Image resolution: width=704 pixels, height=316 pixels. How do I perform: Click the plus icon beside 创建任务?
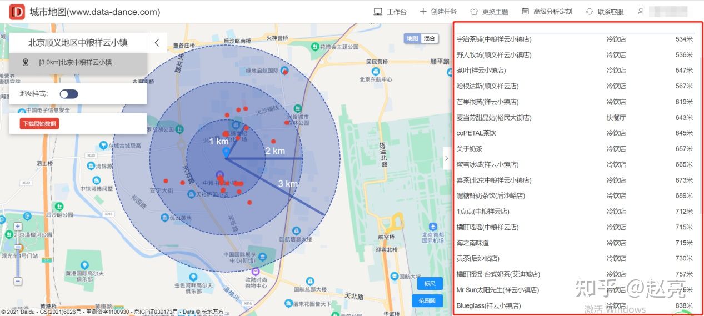pyautogui.click(x=423, y=12)
